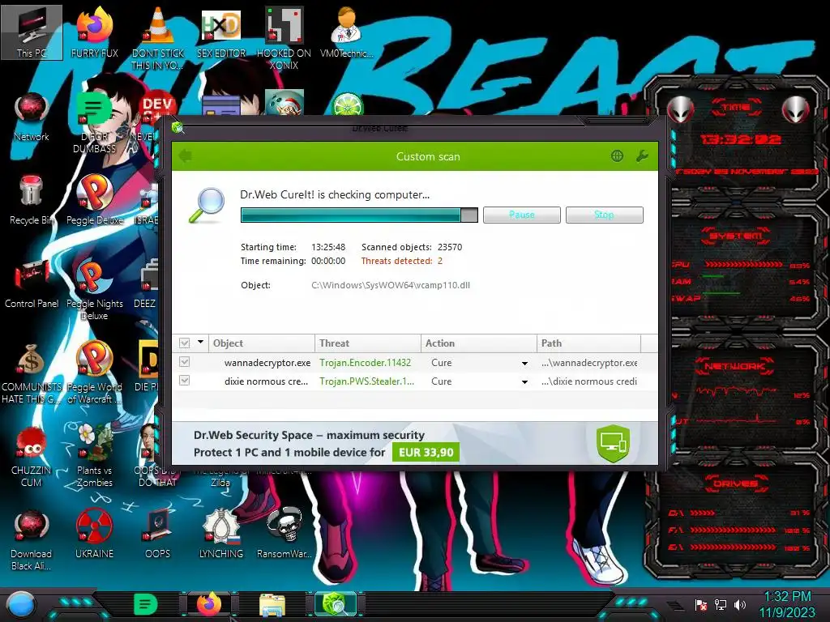
Task: Open the Trojan.PWS.Stealer.1... threat link
Action: (367, 381)
